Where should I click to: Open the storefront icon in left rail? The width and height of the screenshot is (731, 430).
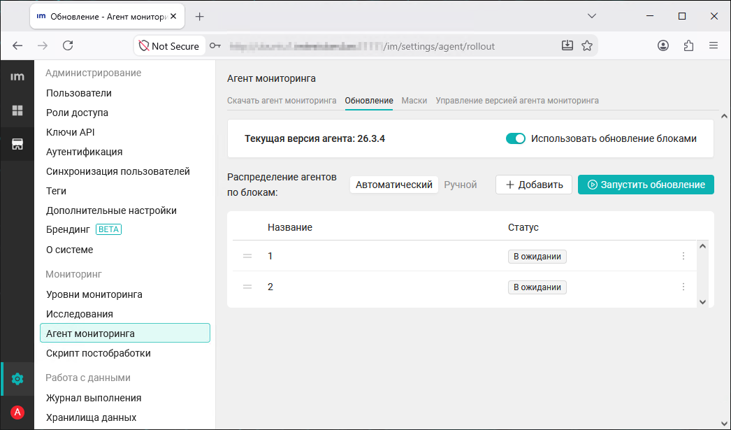click(x=17, y=144)
